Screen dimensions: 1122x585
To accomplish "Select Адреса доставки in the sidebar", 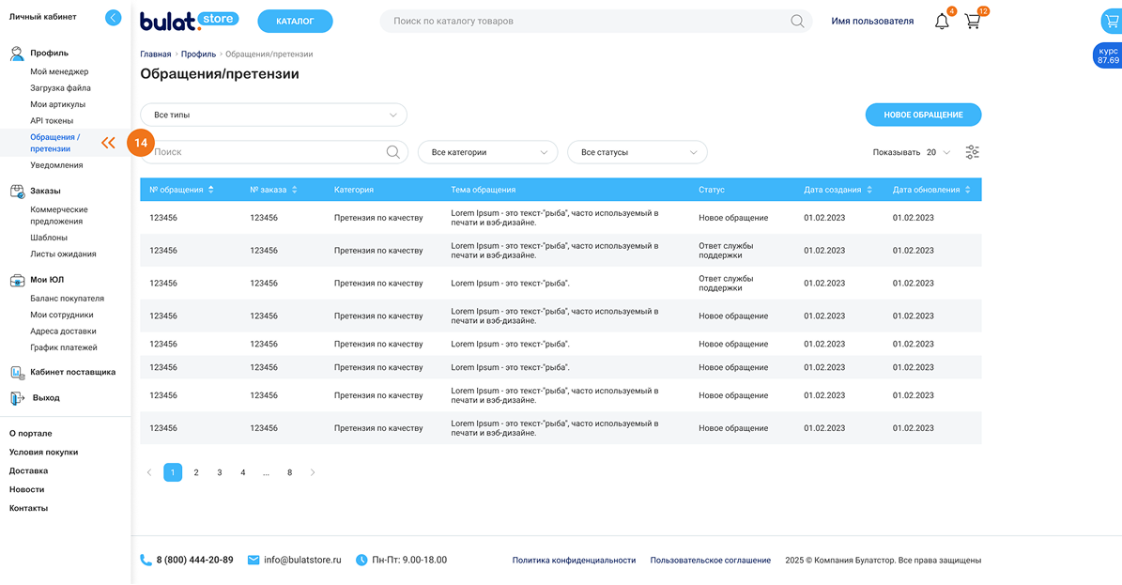I will click(x=63, y=331).
